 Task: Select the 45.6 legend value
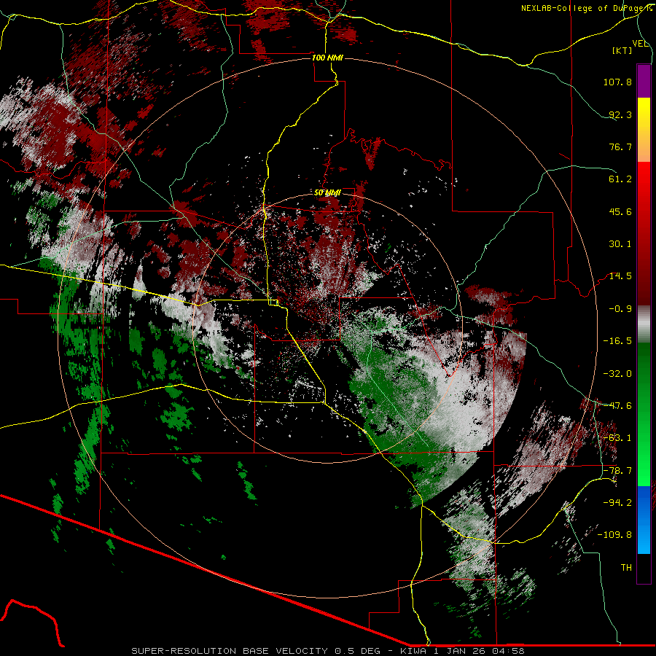click(x=620, y=211)
